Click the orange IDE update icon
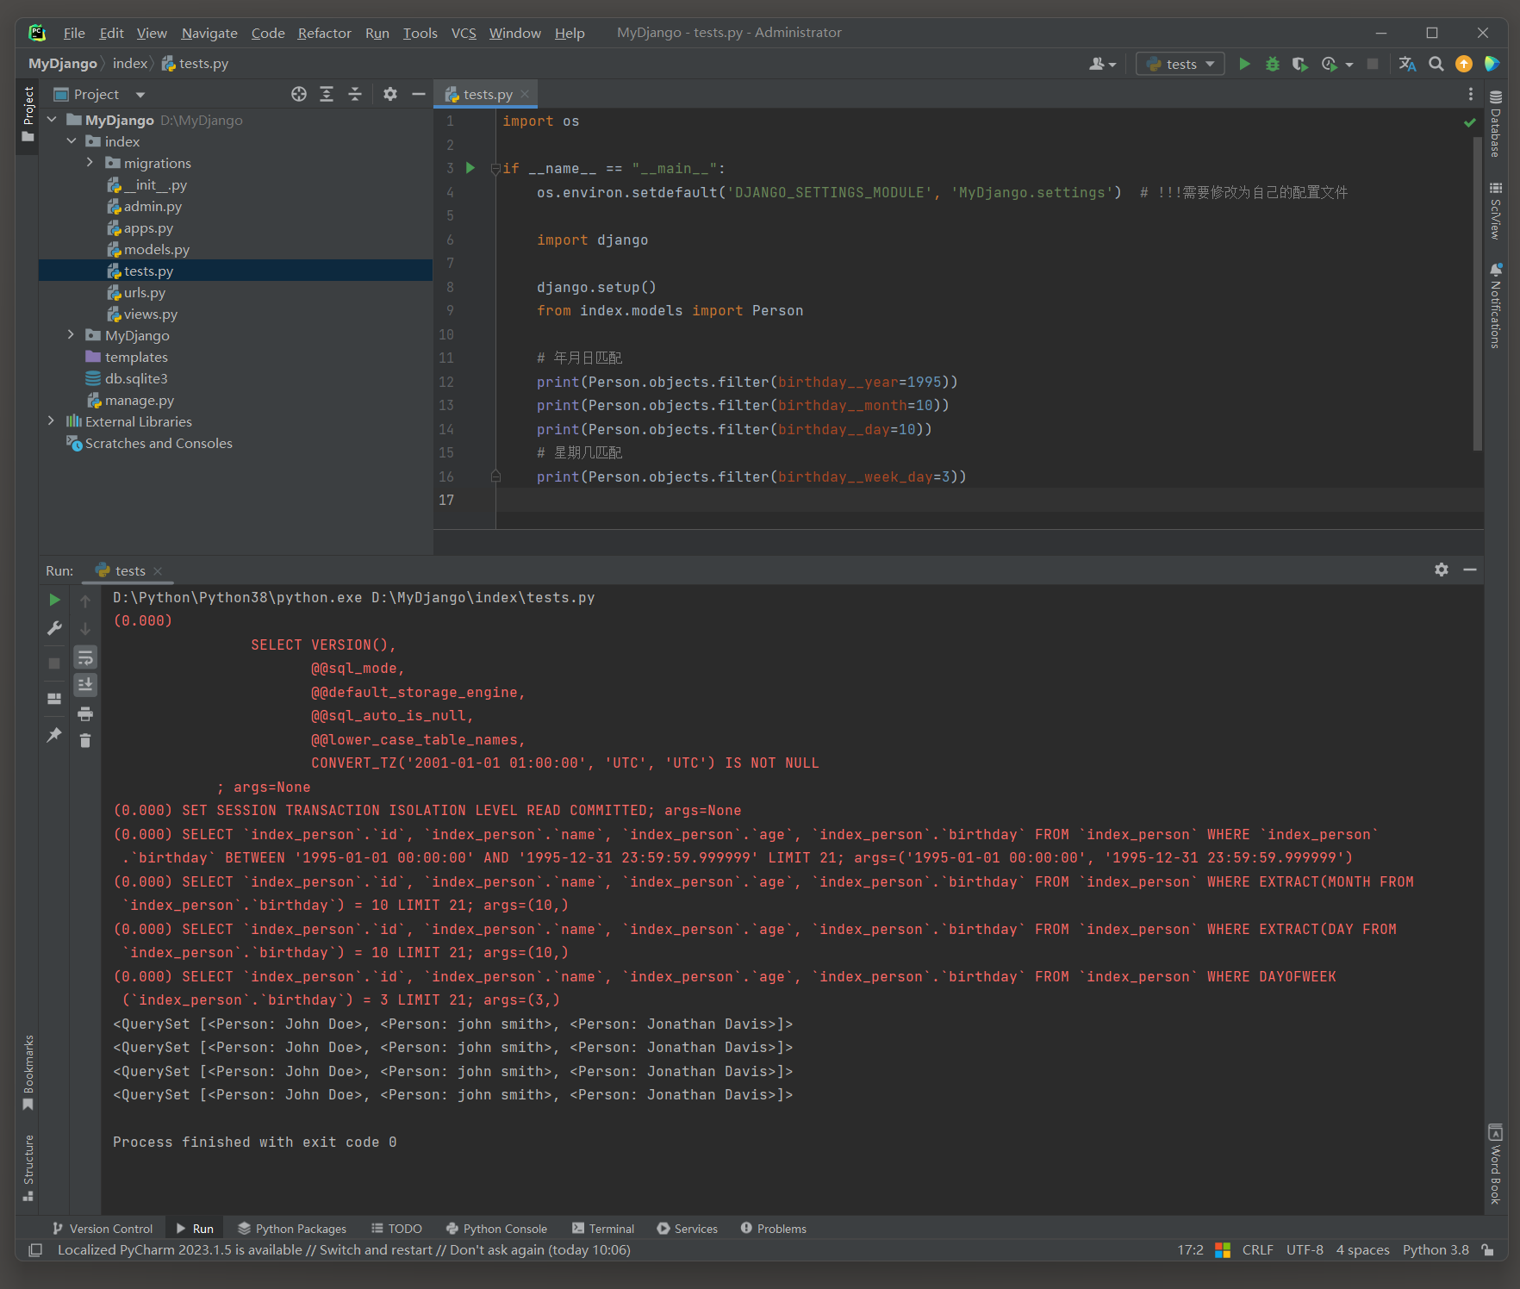The height and width of the screenshot is (1289, 1520). 1464,64
